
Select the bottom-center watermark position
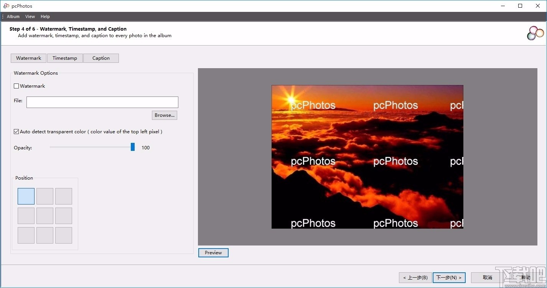tap(45, 235)
